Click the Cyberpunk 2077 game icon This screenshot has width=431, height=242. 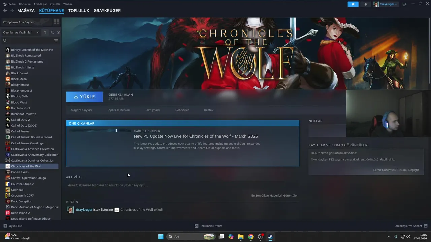click(8, 195)
